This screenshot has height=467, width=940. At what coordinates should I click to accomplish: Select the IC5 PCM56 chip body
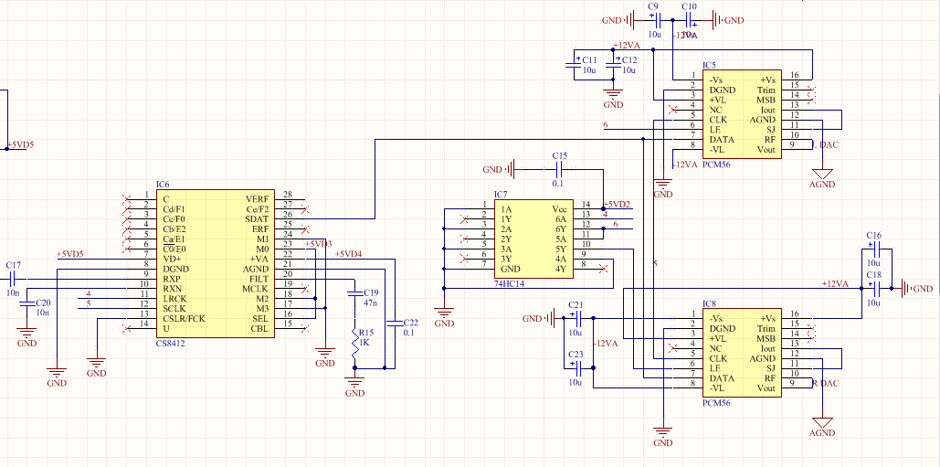pyautogui.click(x=742, y=114)
